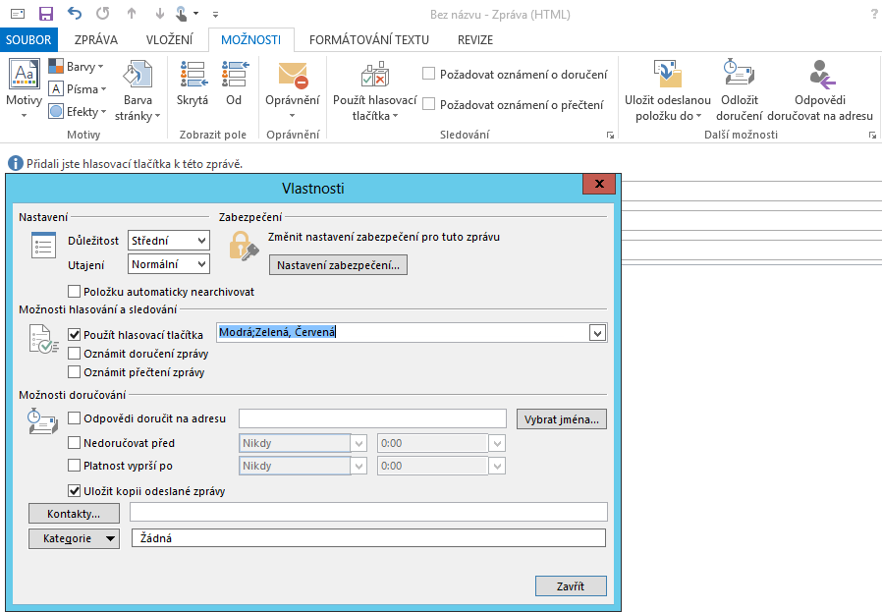Click the voting buttons text field
The image size is (882, 612).
coord(403,332)
